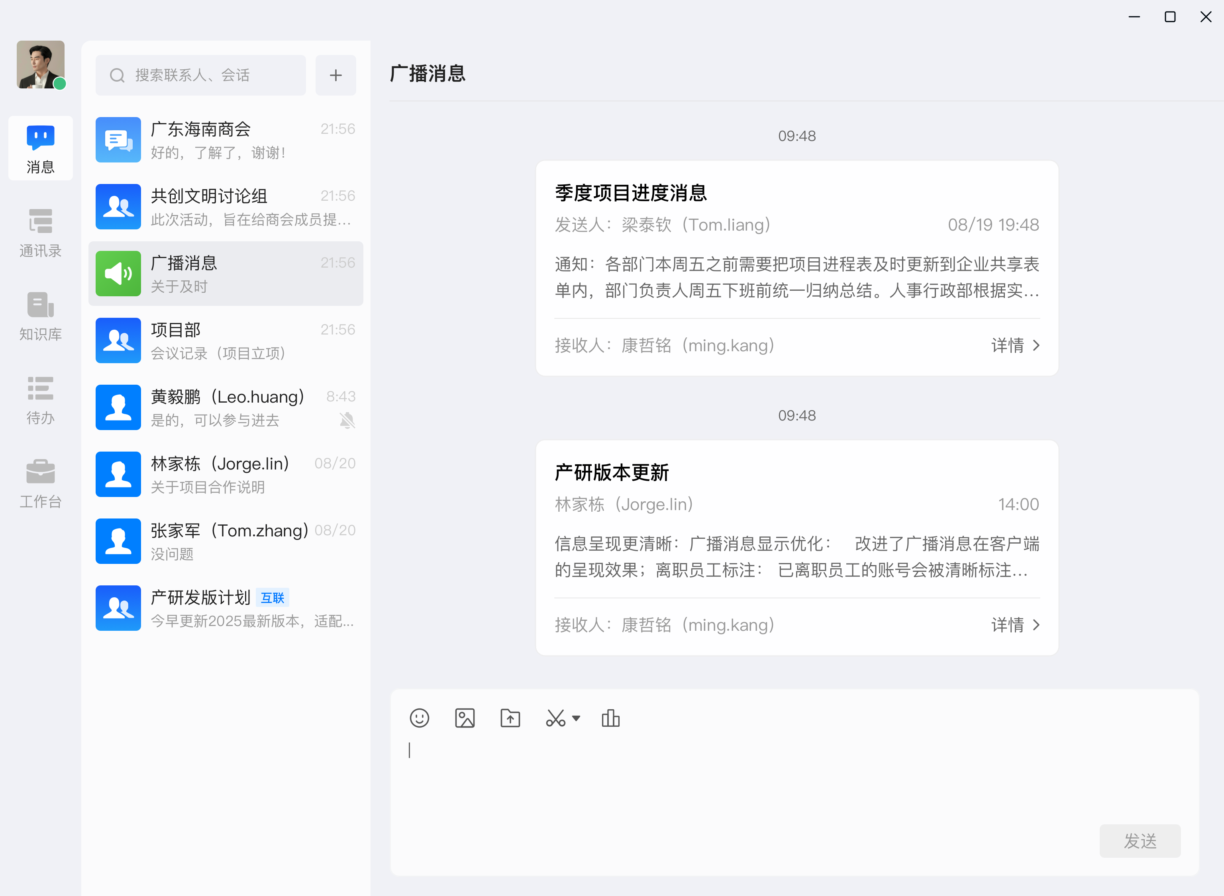Image resolution: width=1224 pixels, height=896 pixels.
Task: Click the profile avatar with online status
Action: 41,65
